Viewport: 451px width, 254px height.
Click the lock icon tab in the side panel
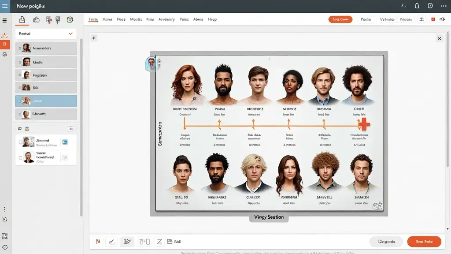[22, 19]
